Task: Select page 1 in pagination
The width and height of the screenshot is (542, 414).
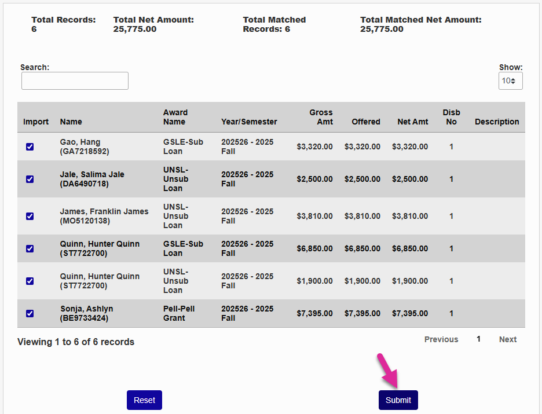Action: pyautogui.click(x=478, y=339)
